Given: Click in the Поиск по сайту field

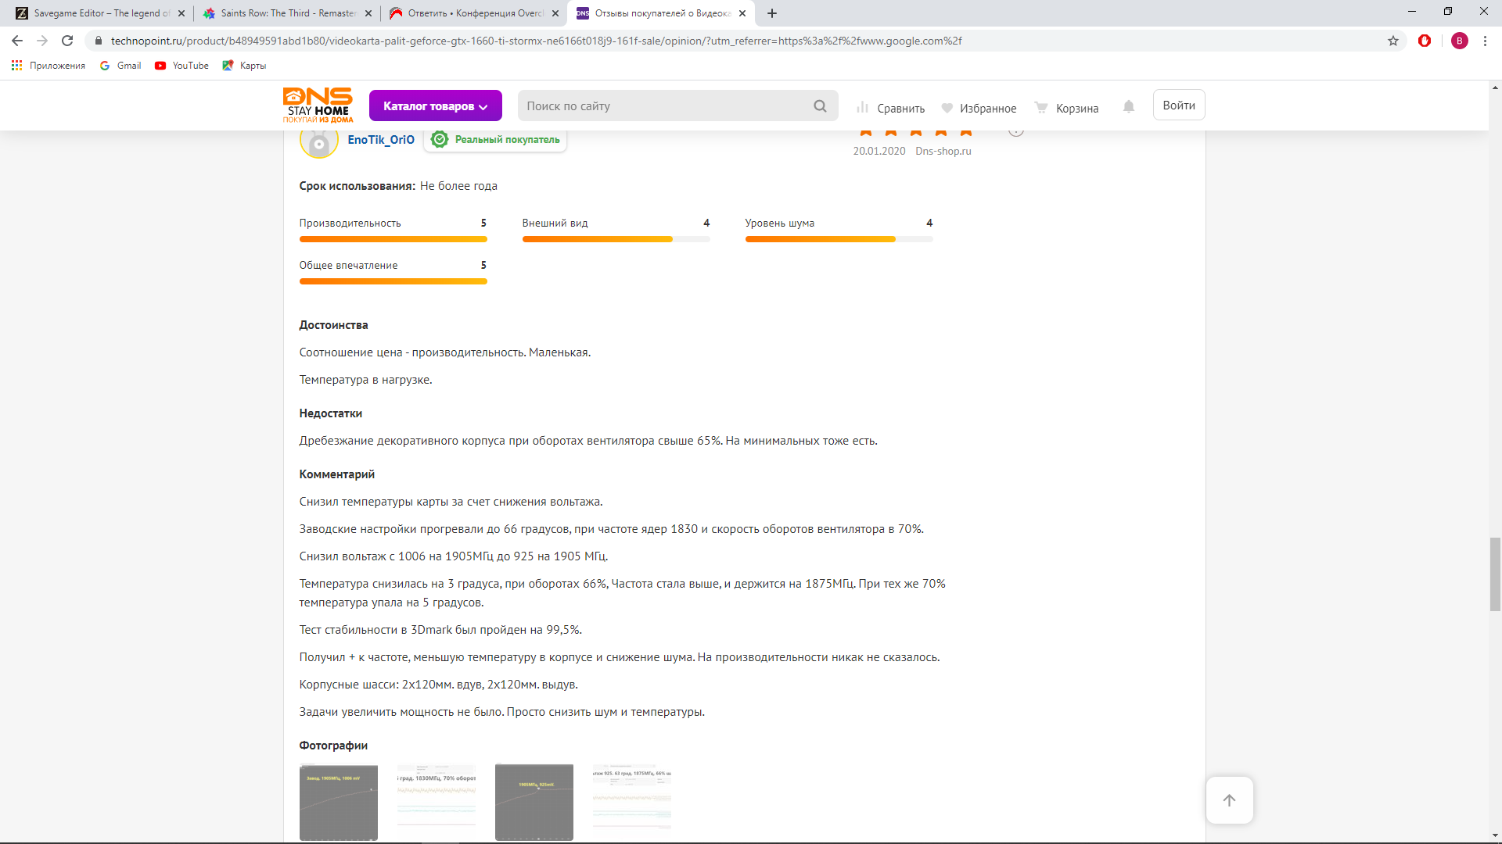Looking at the screenshot, I should point(665,106).
